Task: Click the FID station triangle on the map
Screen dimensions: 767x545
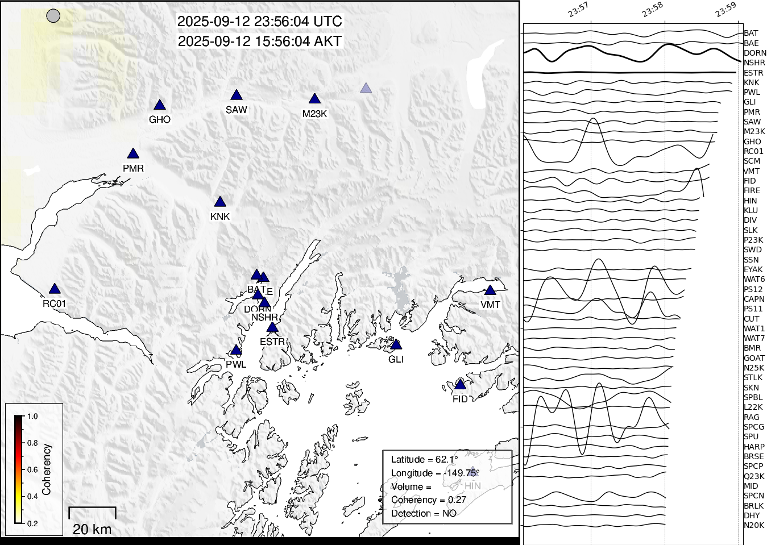Action: pos(461,385)
